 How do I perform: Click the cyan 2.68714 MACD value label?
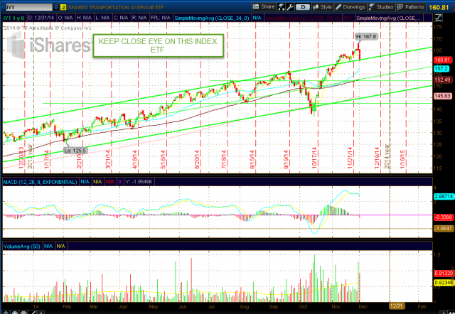click(x=444, y=196)
